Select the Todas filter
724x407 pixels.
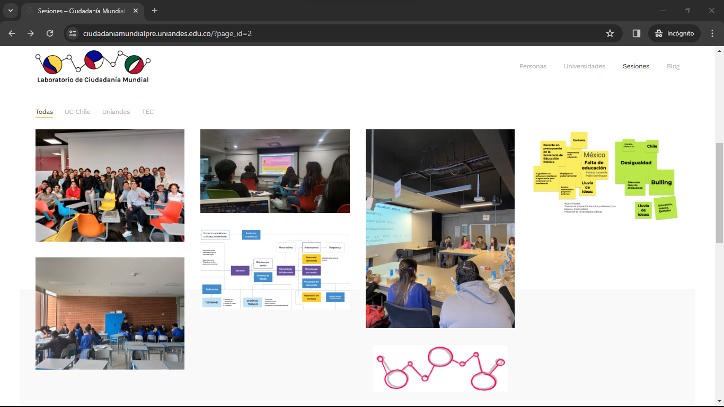44,112
